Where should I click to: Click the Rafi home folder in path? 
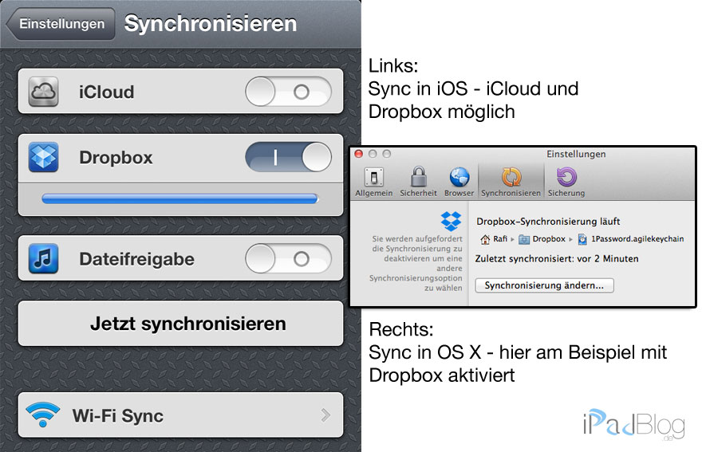click(493, 239)
